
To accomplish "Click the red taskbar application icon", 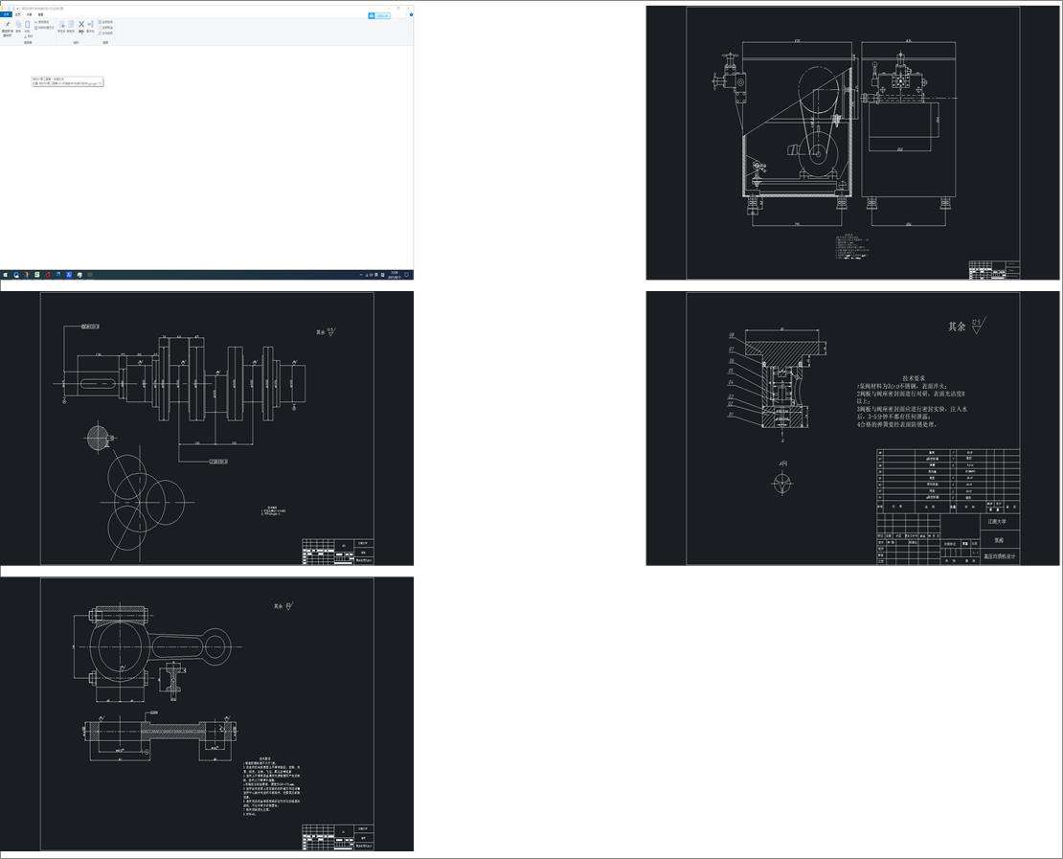I will coord(48,275).
